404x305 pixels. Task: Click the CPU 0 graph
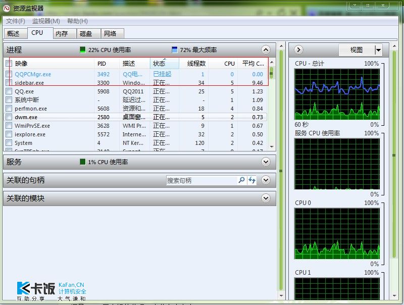[x=337, y=234]
